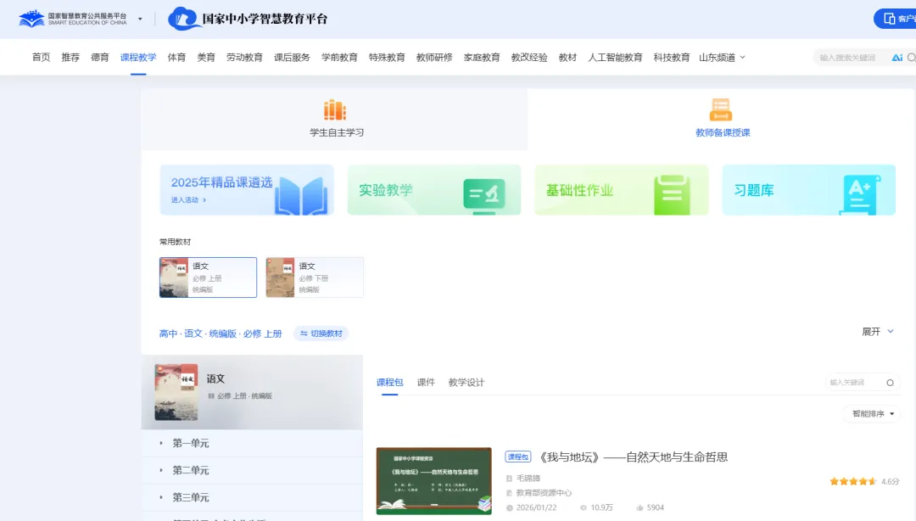The height and width of the screenshot is (521, 916).
Task: Click the star rating for 4.6分
Action: [853, 481]
